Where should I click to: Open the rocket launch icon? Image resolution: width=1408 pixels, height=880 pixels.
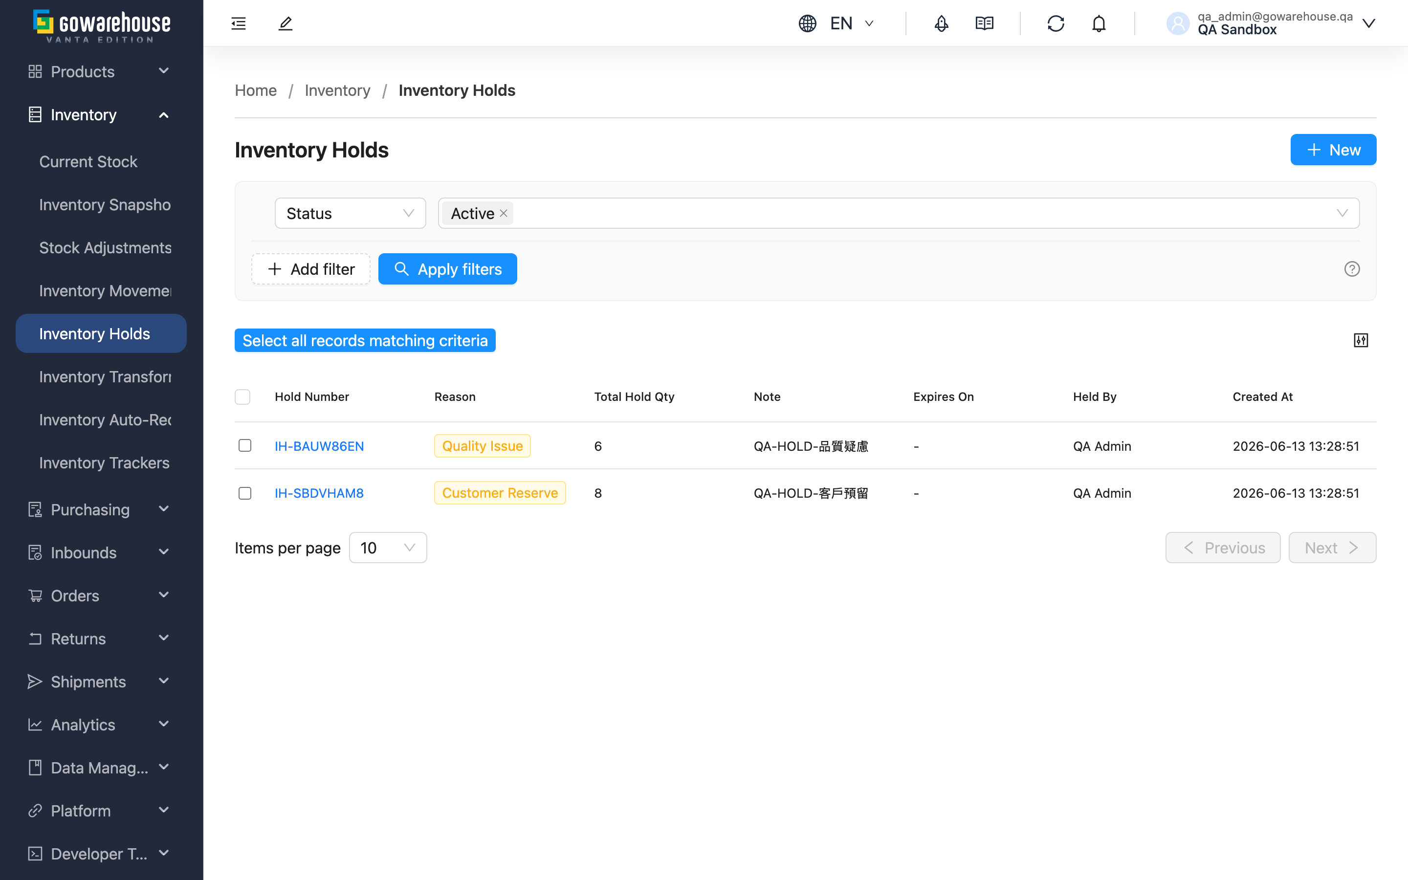(x=942, y=23)
